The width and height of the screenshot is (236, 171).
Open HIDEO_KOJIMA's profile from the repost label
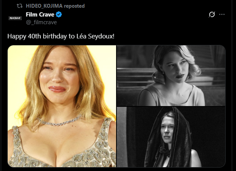pos(44,6)
